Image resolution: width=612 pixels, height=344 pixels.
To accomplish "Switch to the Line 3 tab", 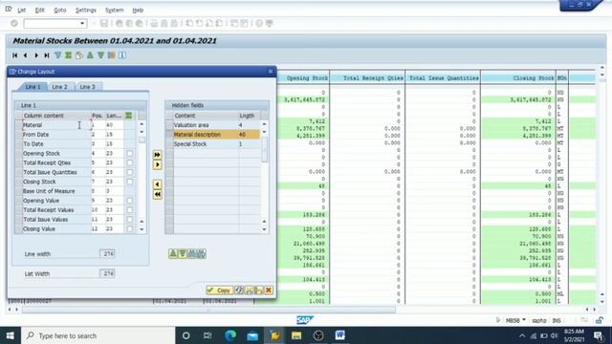I will (87, 87).
